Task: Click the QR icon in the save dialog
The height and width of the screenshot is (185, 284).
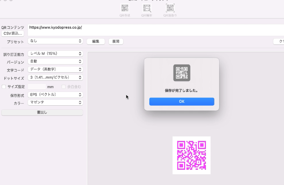Action: coord(182,73)
